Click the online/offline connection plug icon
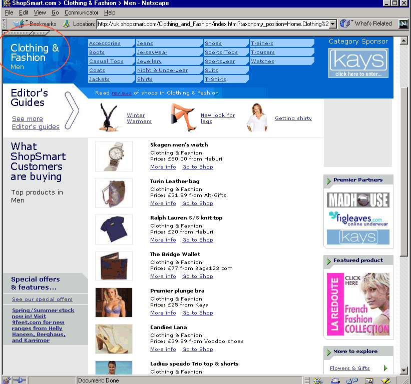 pyautogui.click(x=20, y=380)
